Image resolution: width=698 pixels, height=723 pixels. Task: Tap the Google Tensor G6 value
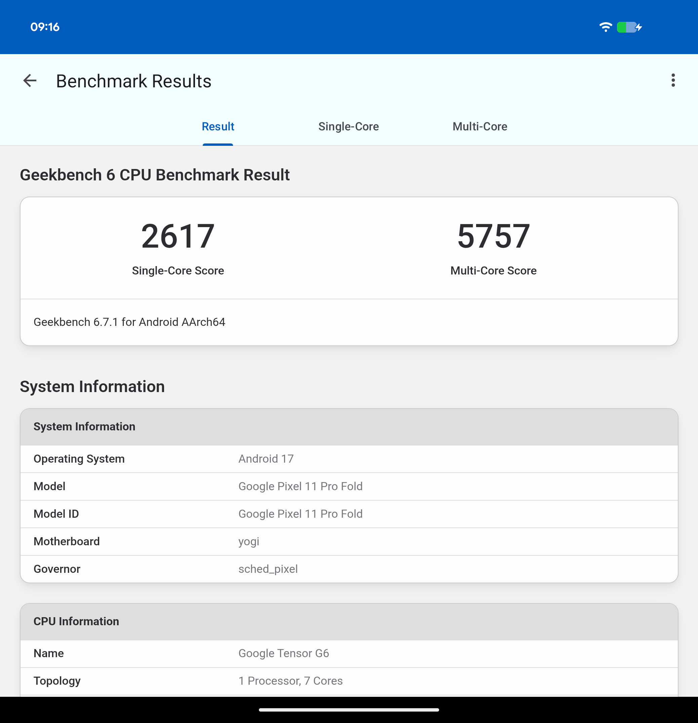(283, 653)
